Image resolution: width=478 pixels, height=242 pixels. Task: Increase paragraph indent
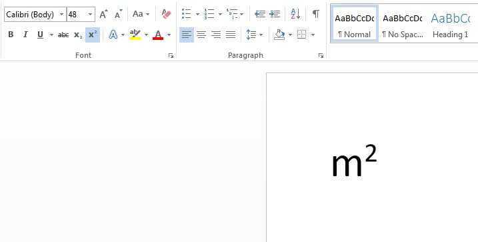[x=275, y=14]
